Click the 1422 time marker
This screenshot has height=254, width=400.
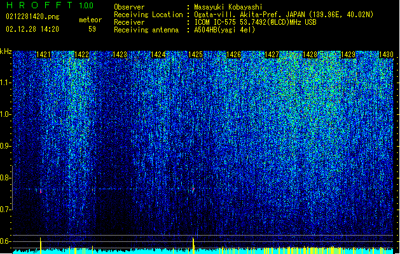[x=81, y=55]
